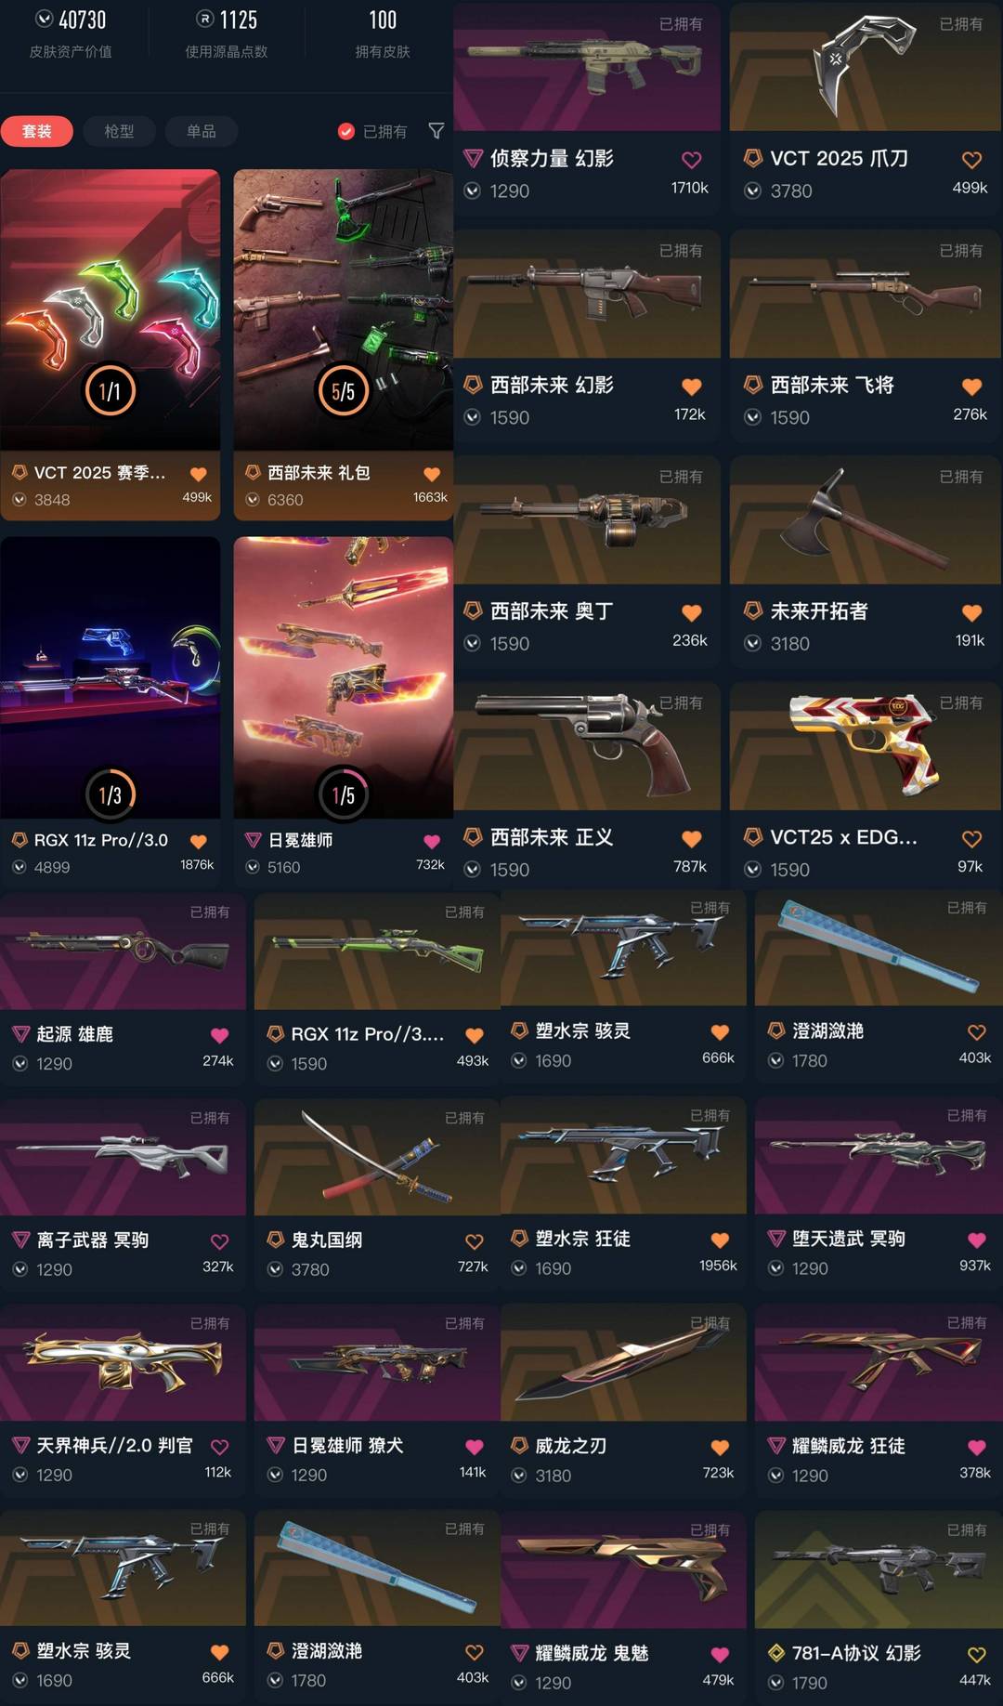Open the 西部未来 正义 revolver thumbnail

pyautogui.click(x=587, y=746)
